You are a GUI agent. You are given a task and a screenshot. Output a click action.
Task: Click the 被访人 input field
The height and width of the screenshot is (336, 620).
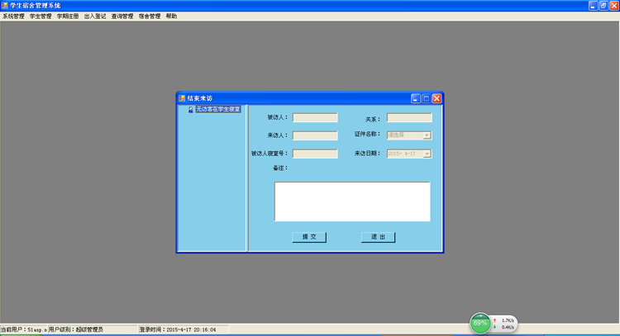(x=315, y=118)
